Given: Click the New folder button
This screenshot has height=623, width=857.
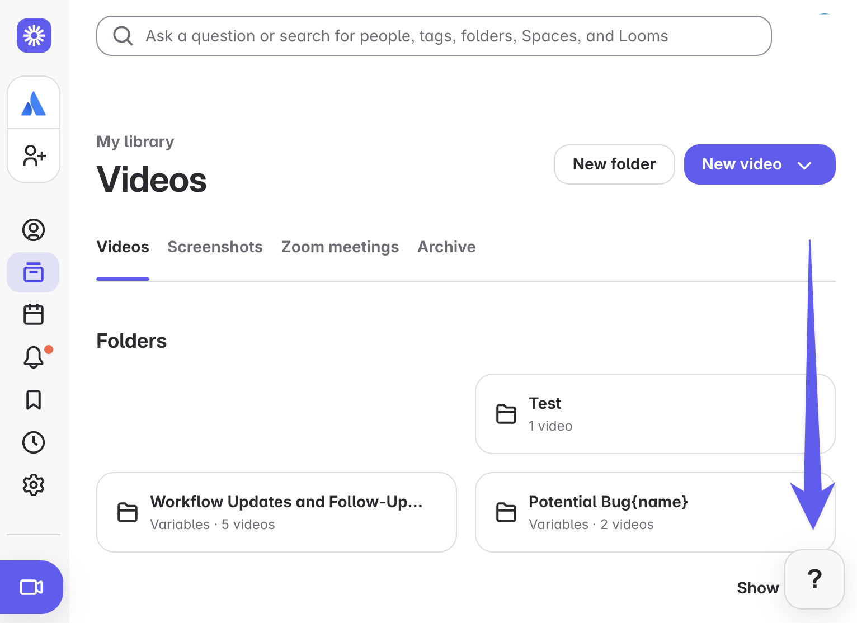Looking at the screenshot, I should tap(614, 164).
